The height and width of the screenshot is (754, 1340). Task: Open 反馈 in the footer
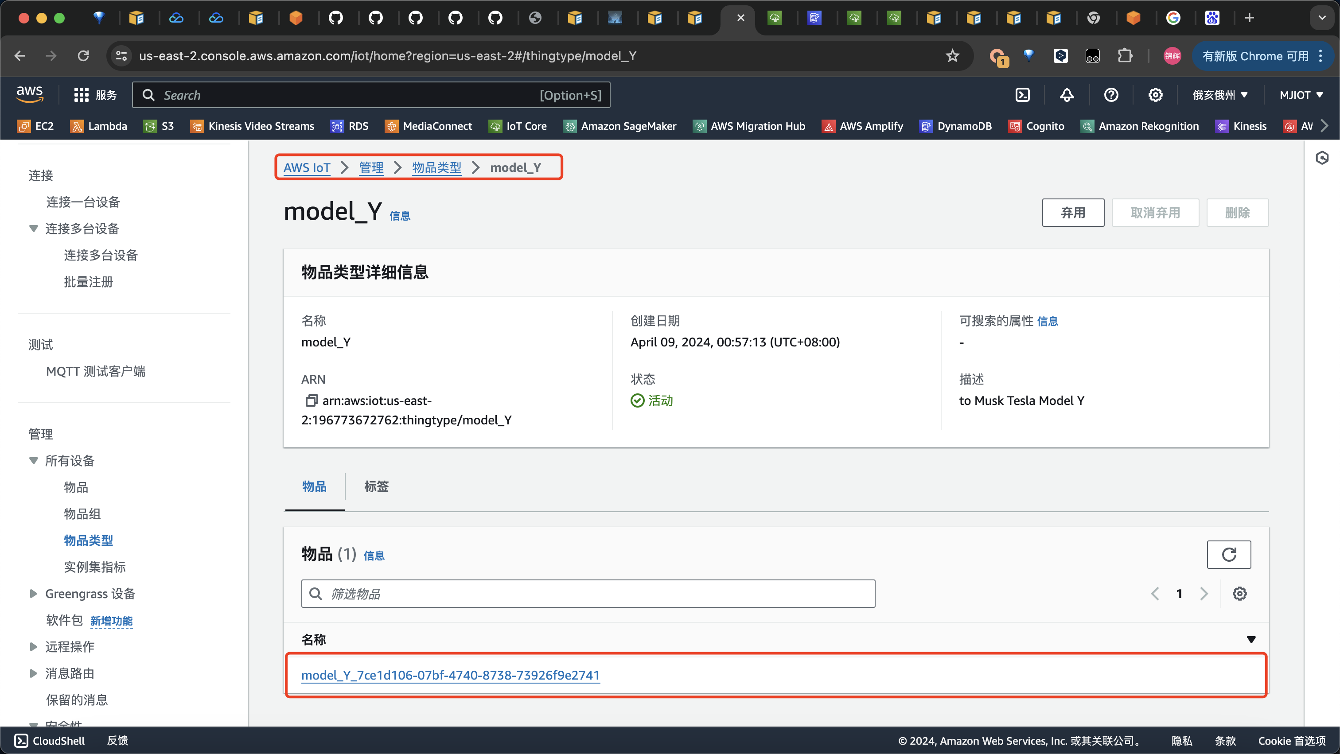tap(117, 740)
